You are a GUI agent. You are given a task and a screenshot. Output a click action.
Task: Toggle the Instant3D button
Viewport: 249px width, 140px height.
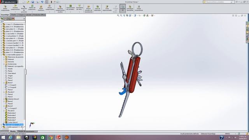tap(123, 8)
